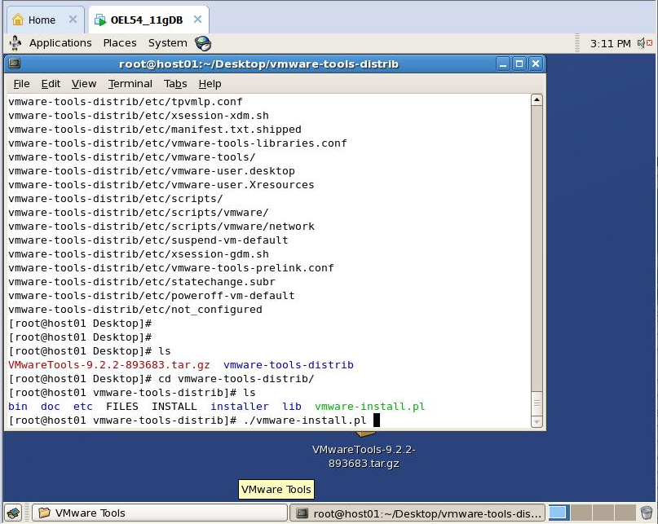Select the OEL54_11gDB tab

tap(147, 20)
